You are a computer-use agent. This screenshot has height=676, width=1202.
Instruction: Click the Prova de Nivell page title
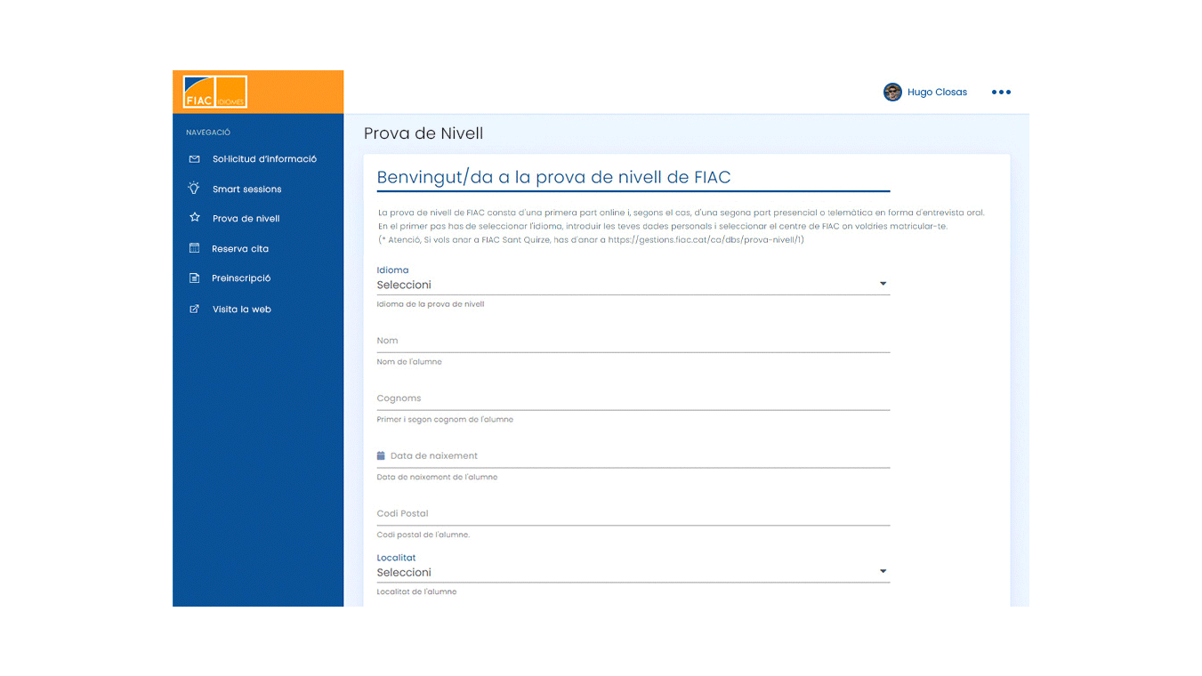point(424,133)
